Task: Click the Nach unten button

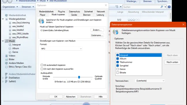Action: click(x=172, y=62)
